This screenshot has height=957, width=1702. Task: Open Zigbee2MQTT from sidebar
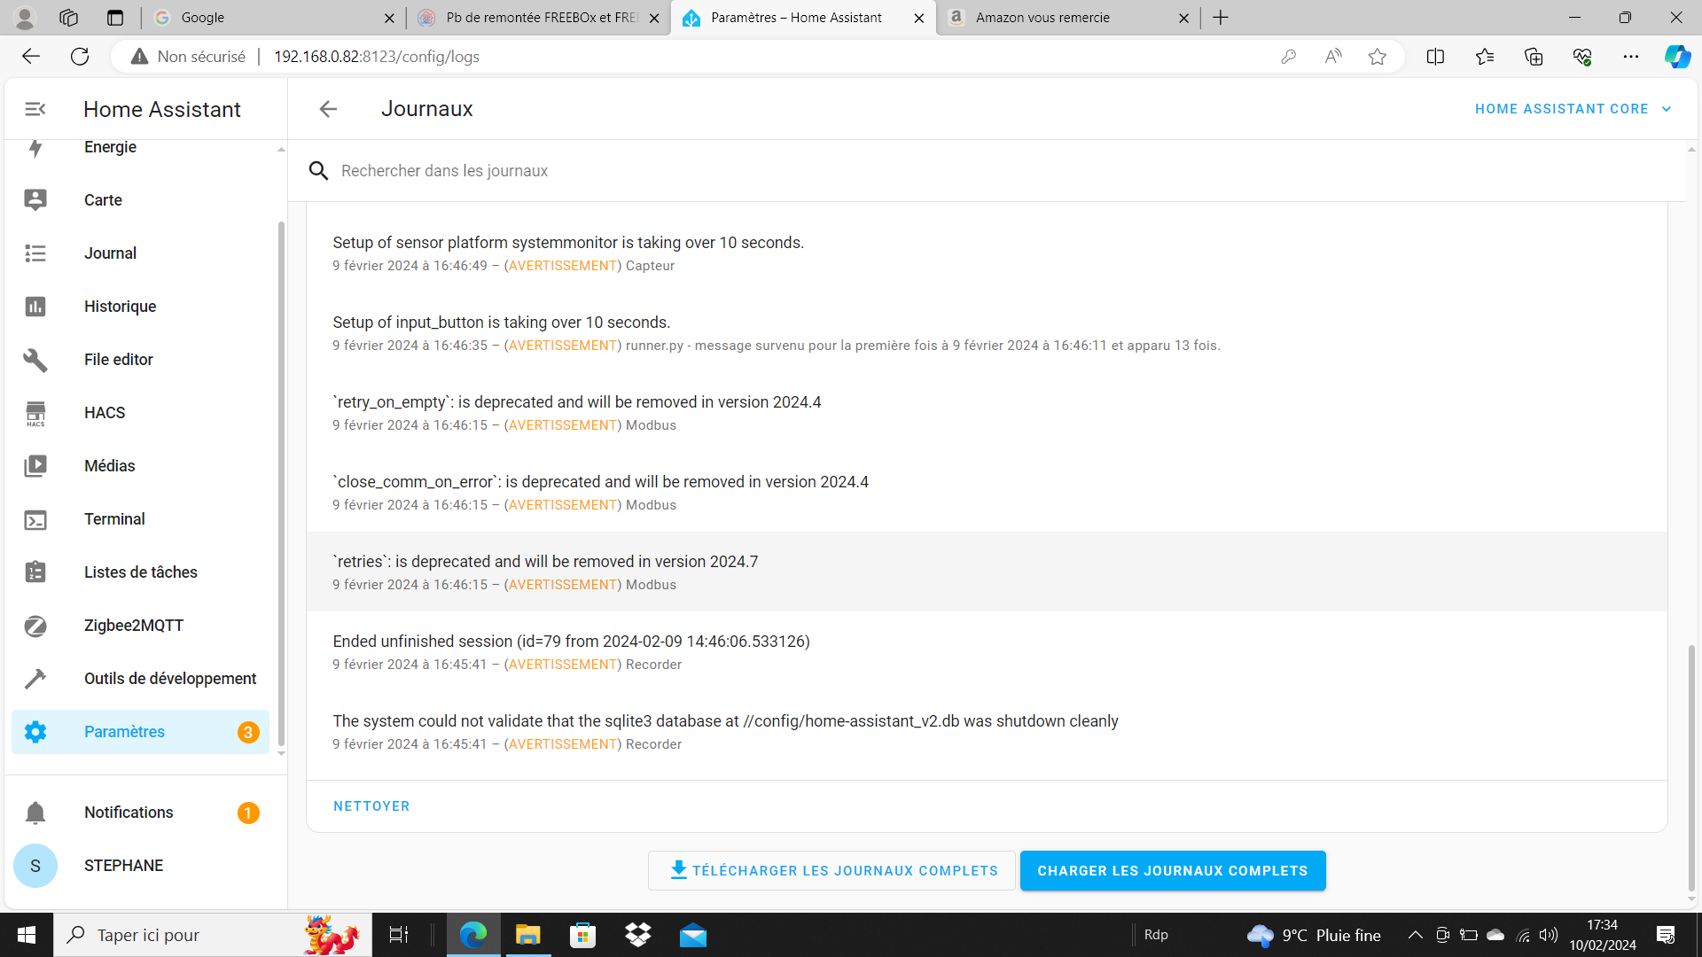click(x=133, y=626)
